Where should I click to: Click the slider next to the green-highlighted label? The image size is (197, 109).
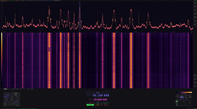[185, 102]
